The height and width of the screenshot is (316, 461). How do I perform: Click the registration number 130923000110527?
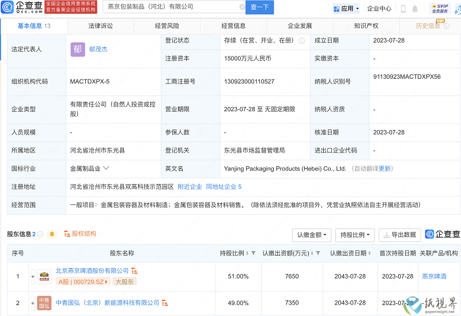click(249, 82)
